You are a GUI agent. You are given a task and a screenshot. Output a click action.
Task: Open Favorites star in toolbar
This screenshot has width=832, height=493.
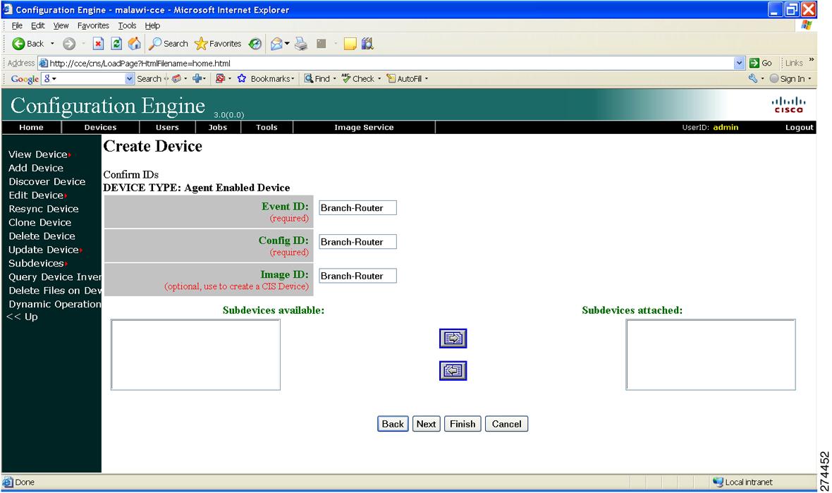pyautogui.click(x=218, y=44)
